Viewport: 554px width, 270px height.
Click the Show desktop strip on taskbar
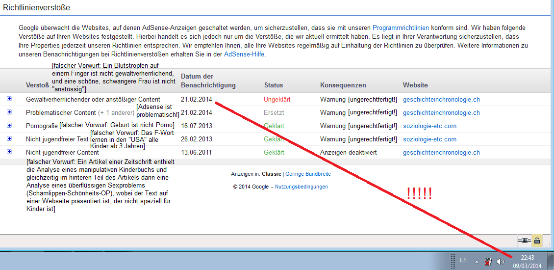(x=551, y=261)
